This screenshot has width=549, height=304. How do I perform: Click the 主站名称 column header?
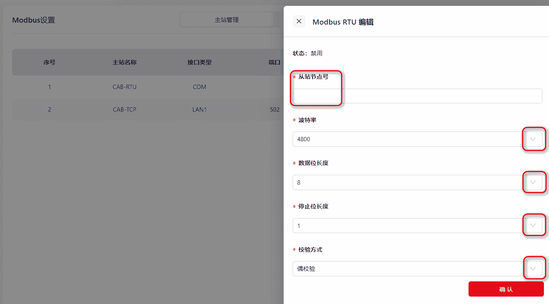124,62
